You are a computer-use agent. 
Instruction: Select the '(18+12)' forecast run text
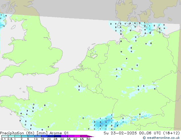(171, 133)
